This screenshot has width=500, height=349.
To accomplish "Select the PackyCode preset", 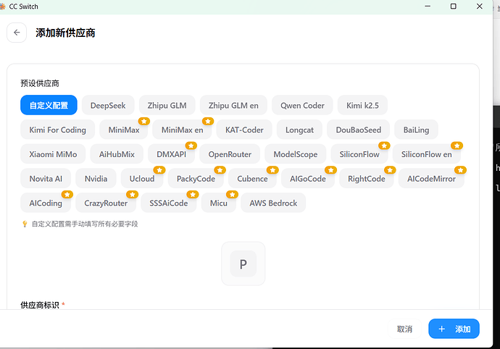I will point(196,179).
